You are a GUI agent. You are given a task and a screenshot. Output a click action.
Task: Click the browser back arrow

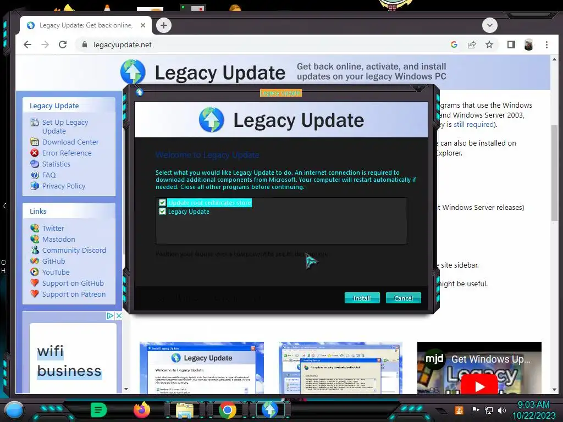click(27, 45)
